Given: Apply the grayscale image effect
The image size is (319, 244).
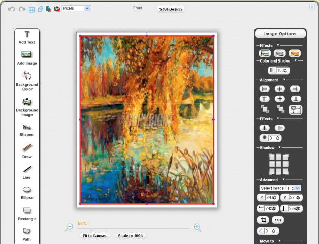Looking at the screenshot, I should coord(280,53).
